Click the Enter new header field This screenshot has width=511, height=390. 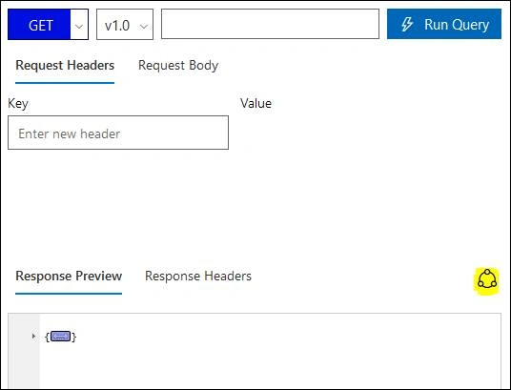(x=118, y=133)
